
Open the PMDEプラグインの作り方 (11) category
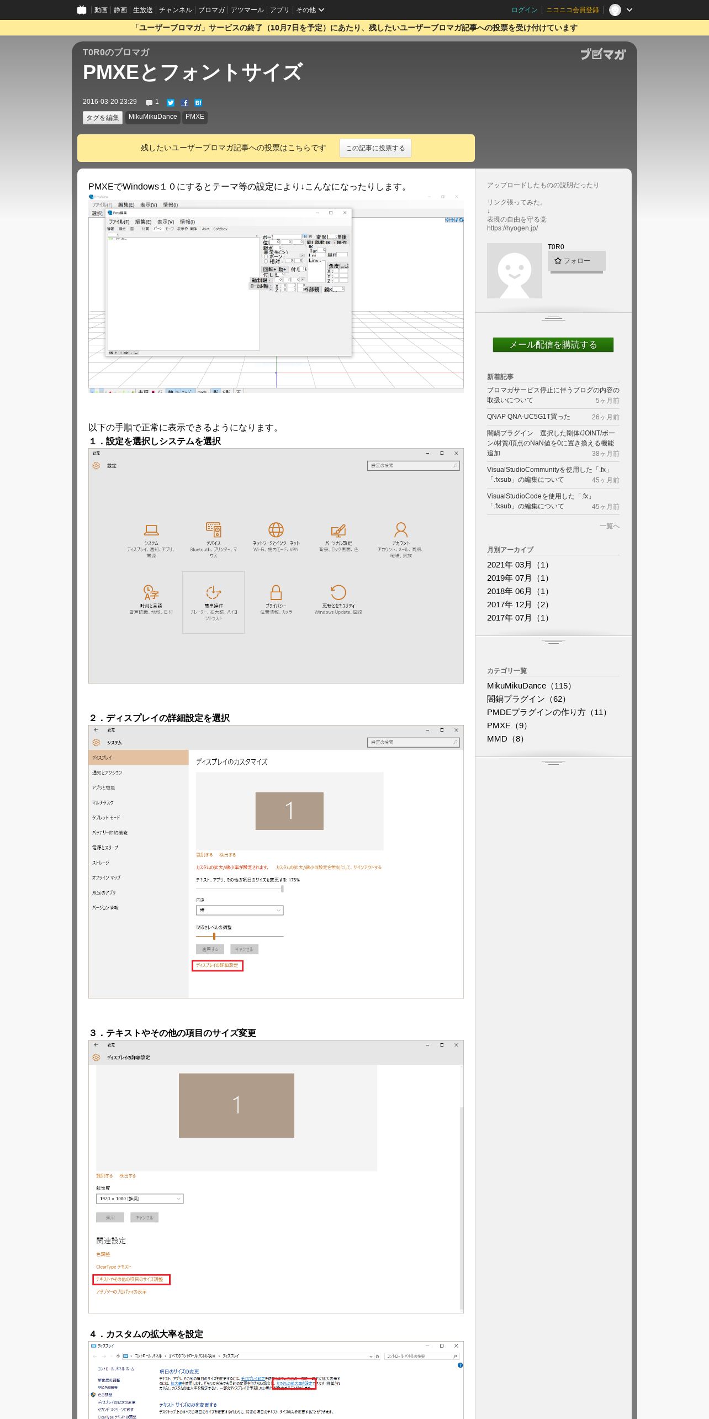pyautogui.click(x=548, y=712)
